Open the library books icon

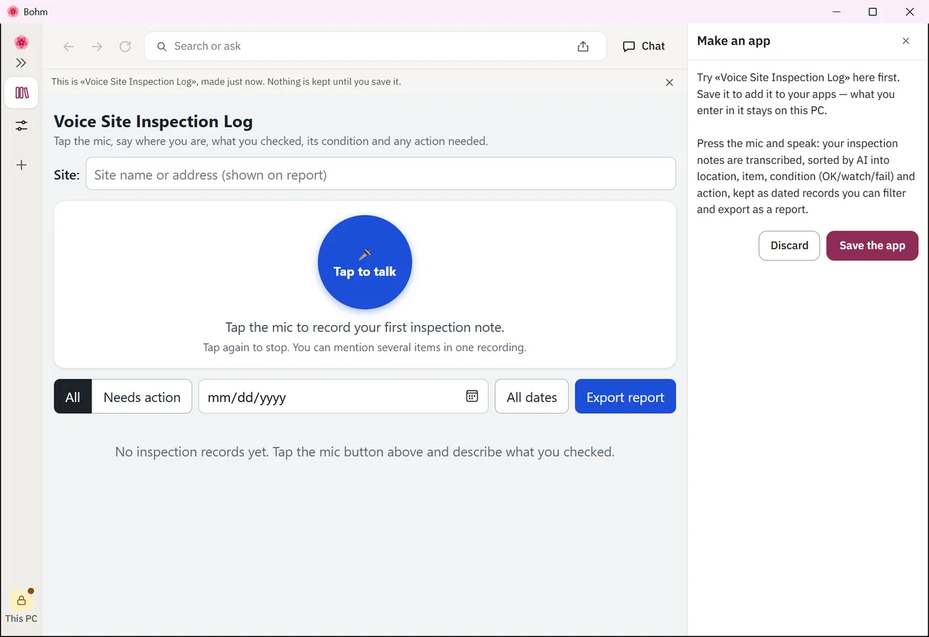[x=21, y=93]
